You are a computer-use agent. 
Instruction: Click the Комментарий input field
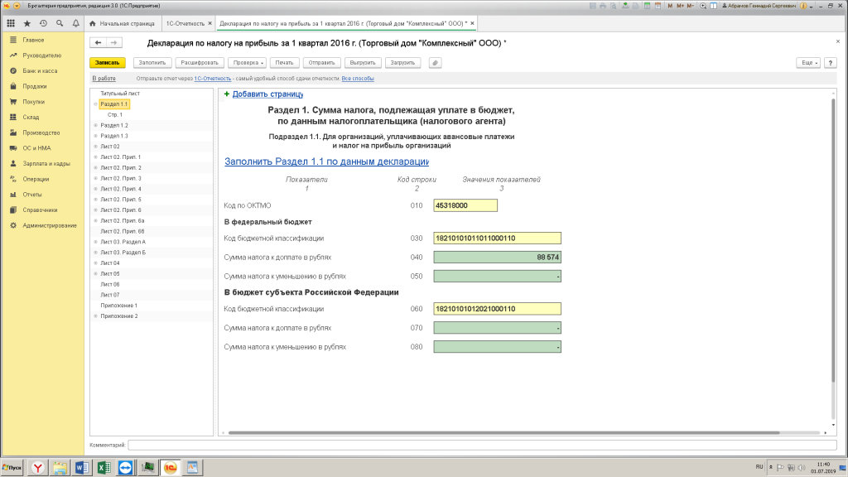coord(482,445)
